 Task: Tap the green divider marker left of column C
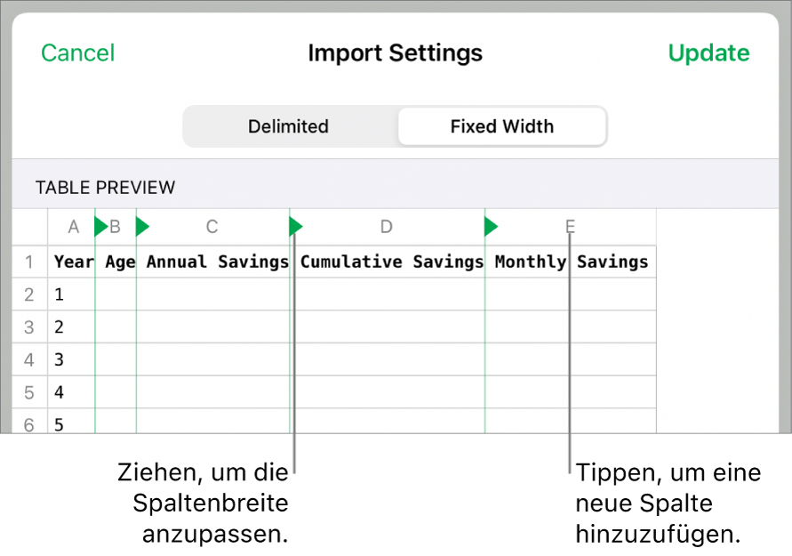pos(142,227)
